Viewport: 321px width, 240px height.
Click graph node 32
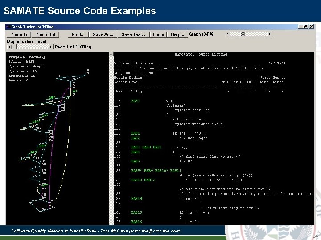click(22, 158)
